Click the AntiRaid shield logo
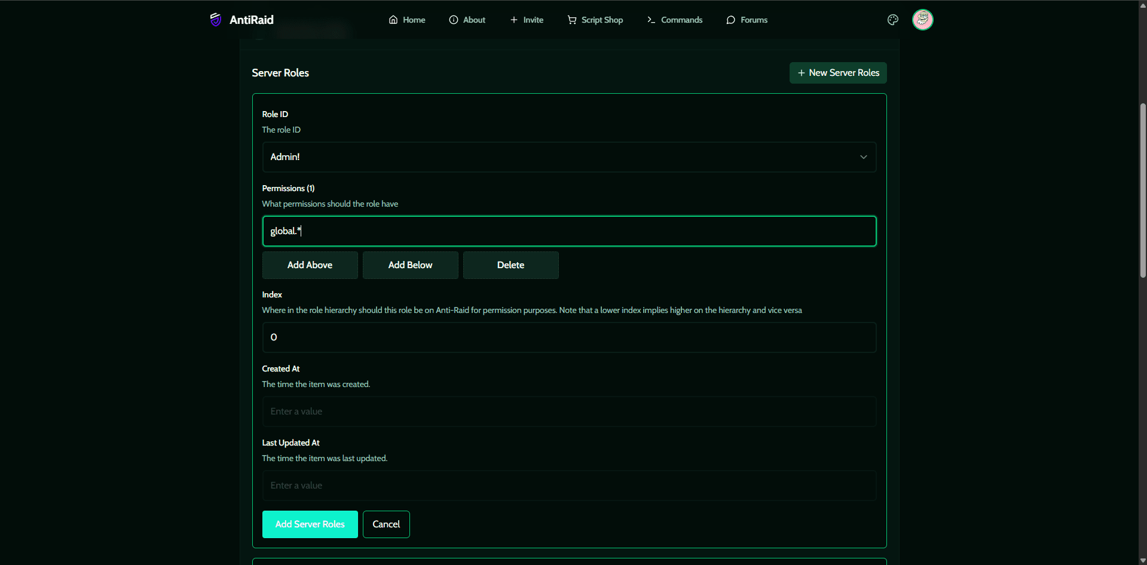 tap(216, 19)
